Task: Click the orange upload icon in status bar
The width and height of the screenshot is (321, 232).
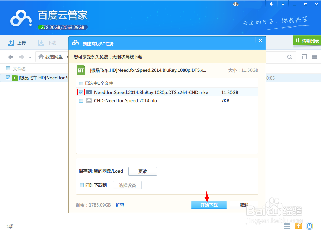Action: 298,226
